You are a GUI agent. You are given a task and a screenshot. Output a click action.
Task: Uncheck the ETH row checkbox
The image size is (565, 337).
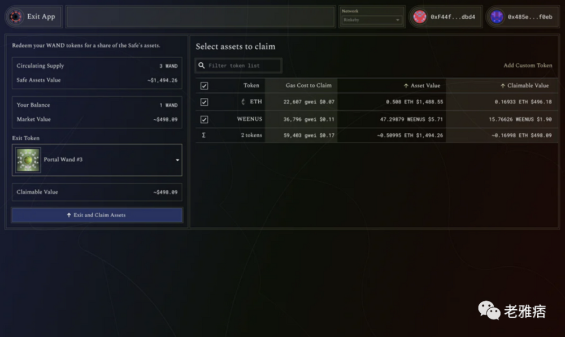[205, 102]
